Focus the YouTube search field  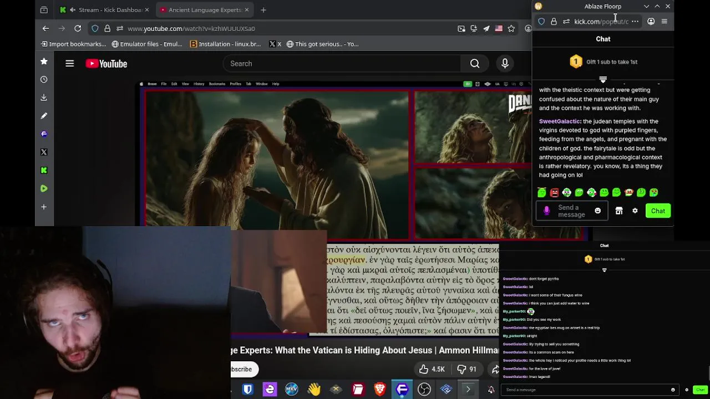[343, 64]
